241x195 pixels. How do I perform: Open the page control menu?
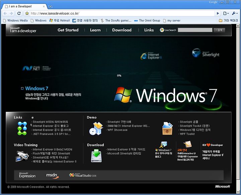(x=226, y=13)
